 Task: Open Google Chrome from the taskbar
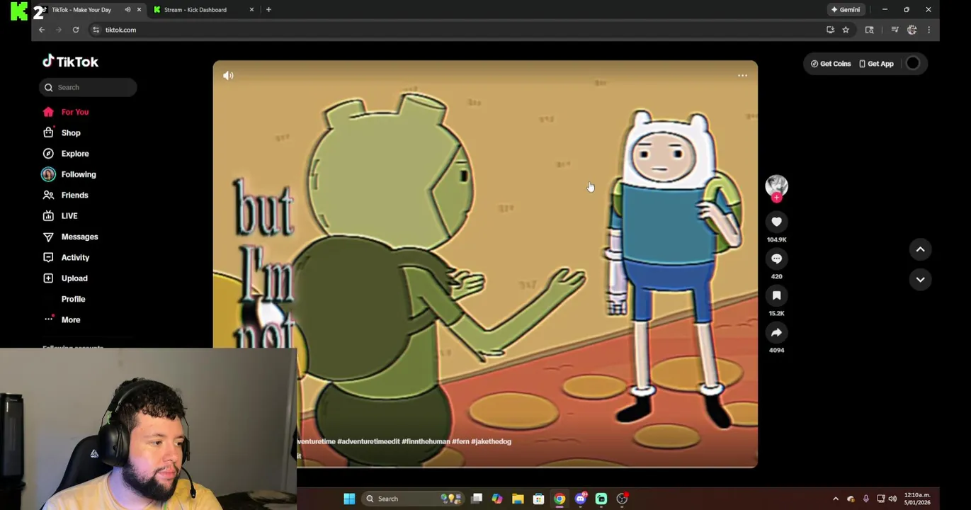(x=560, y=499)
